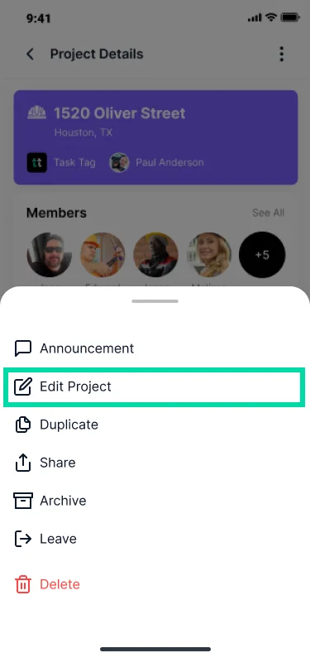This screenshot has width=310, height=672.
Task: Open the three-dot more options menu
Action: [281, 54]
